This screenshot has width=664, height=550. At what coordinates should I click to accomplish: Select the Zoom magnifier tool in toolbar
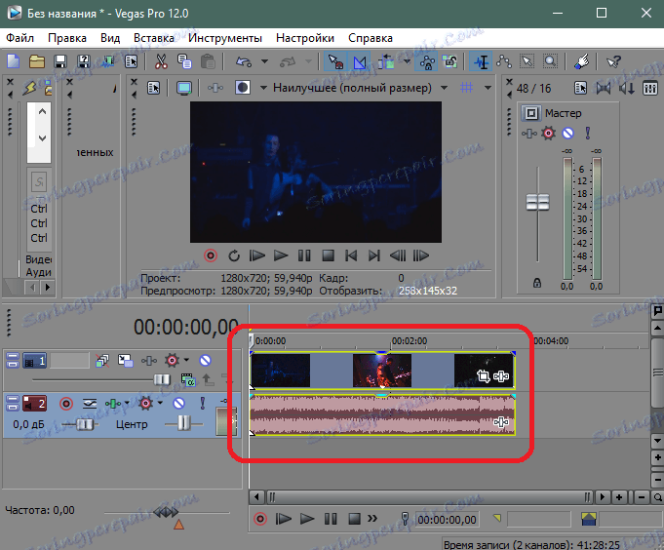click(x=550, y=61)
